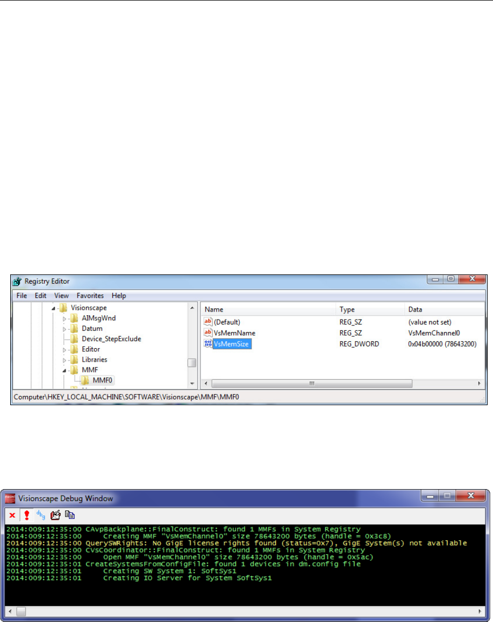The height and width of the screenshot is (622, 493).
Task: Minimize the Registry Editor window
Action: (x=435, y=279)
